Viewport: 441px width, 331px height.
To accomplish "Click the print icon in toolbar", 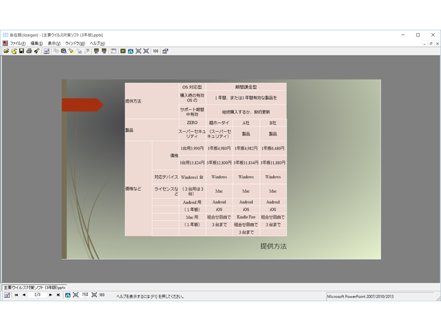I will [29, 51].
